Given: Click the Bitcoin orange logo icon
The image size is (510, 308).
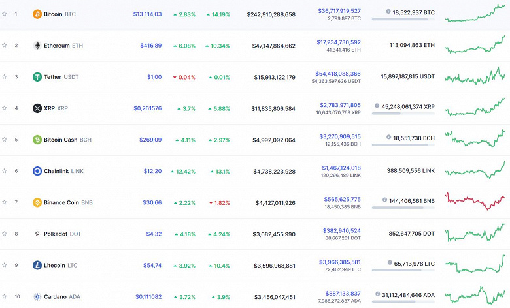Looking at the screenshot, I should (x=37, y=14).
